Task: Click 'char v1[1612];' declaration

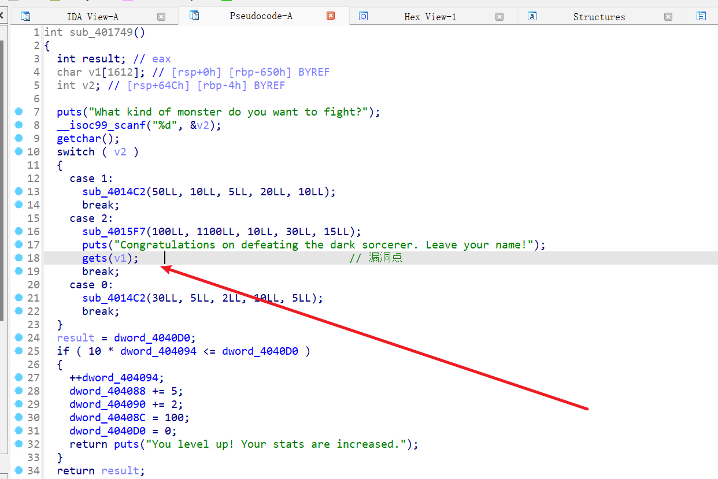Action: (101, 72)
